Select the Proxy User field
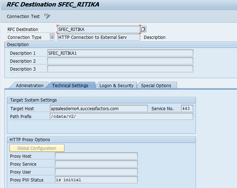Viewport: 237px width, 188px height. [96, 172]
